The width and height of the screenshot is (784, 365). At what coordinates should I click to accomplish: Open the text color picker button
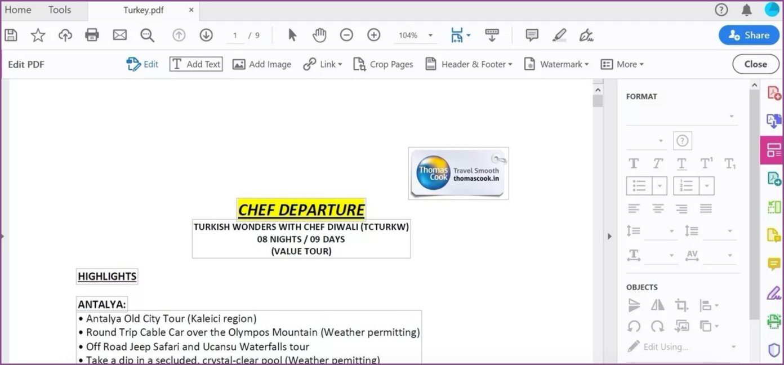(x=682, y=141)
